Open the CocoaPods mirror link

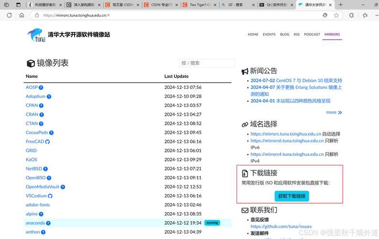click(x=37, y=132)
